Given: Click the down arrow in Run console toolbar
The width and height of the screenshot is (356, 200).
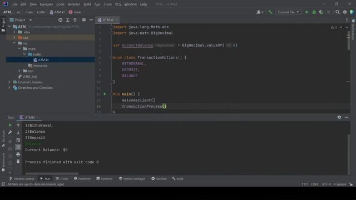Looking at the screenshot, I should [18, 132].
